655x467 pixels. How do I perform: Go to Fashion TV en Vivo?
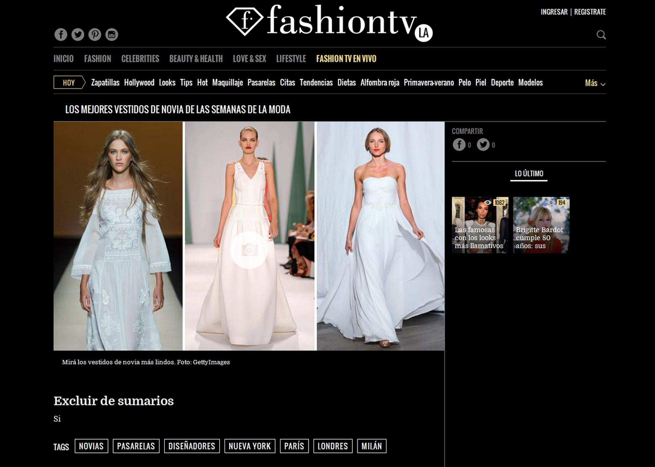pos(346,59)
